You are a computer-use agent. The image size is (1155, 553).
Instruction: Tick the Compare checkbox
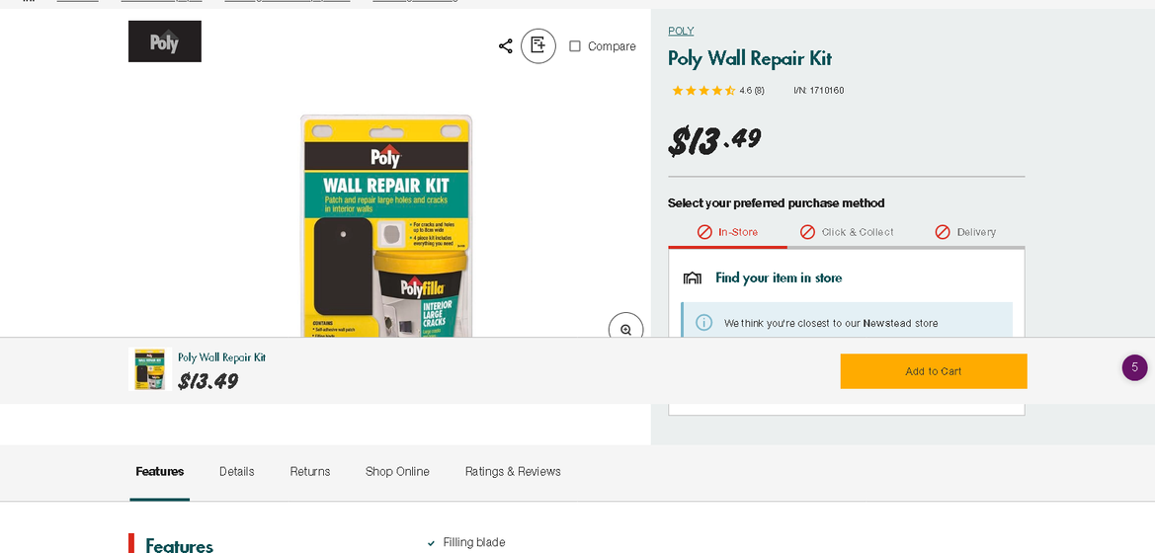[x=575, y=46]
